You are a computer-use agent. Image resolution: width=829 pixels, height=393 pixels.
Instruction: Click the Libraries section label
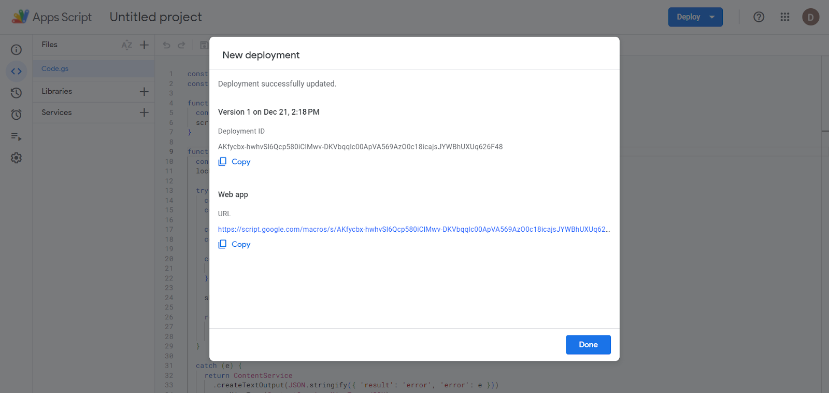click(x=57, y=91)
